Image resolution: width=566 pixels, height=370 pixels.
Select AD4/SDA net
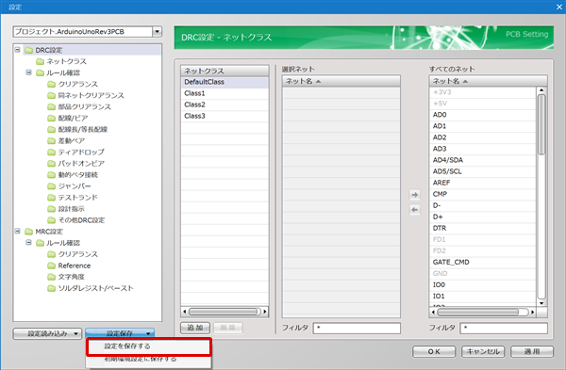(x=483, y=160)
